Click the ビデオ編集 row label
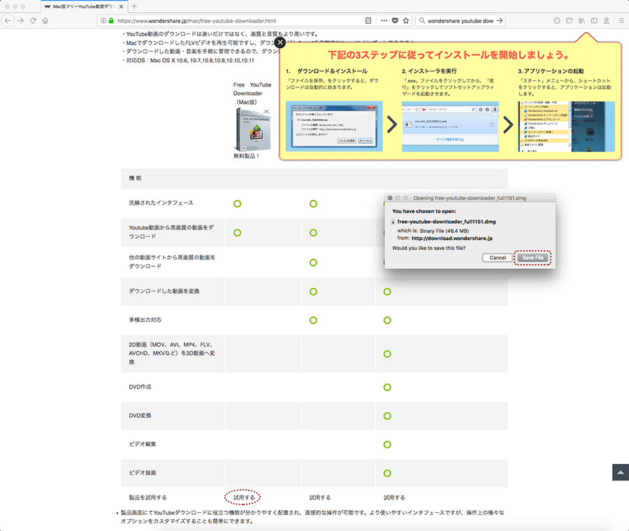This screenshot has height=531, width=629. coord(143,444)
